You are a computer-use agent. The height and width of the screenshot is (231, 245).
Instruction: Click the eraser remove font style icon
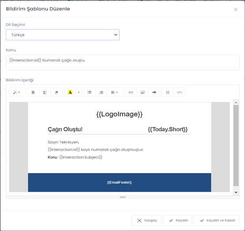[56, 92]
